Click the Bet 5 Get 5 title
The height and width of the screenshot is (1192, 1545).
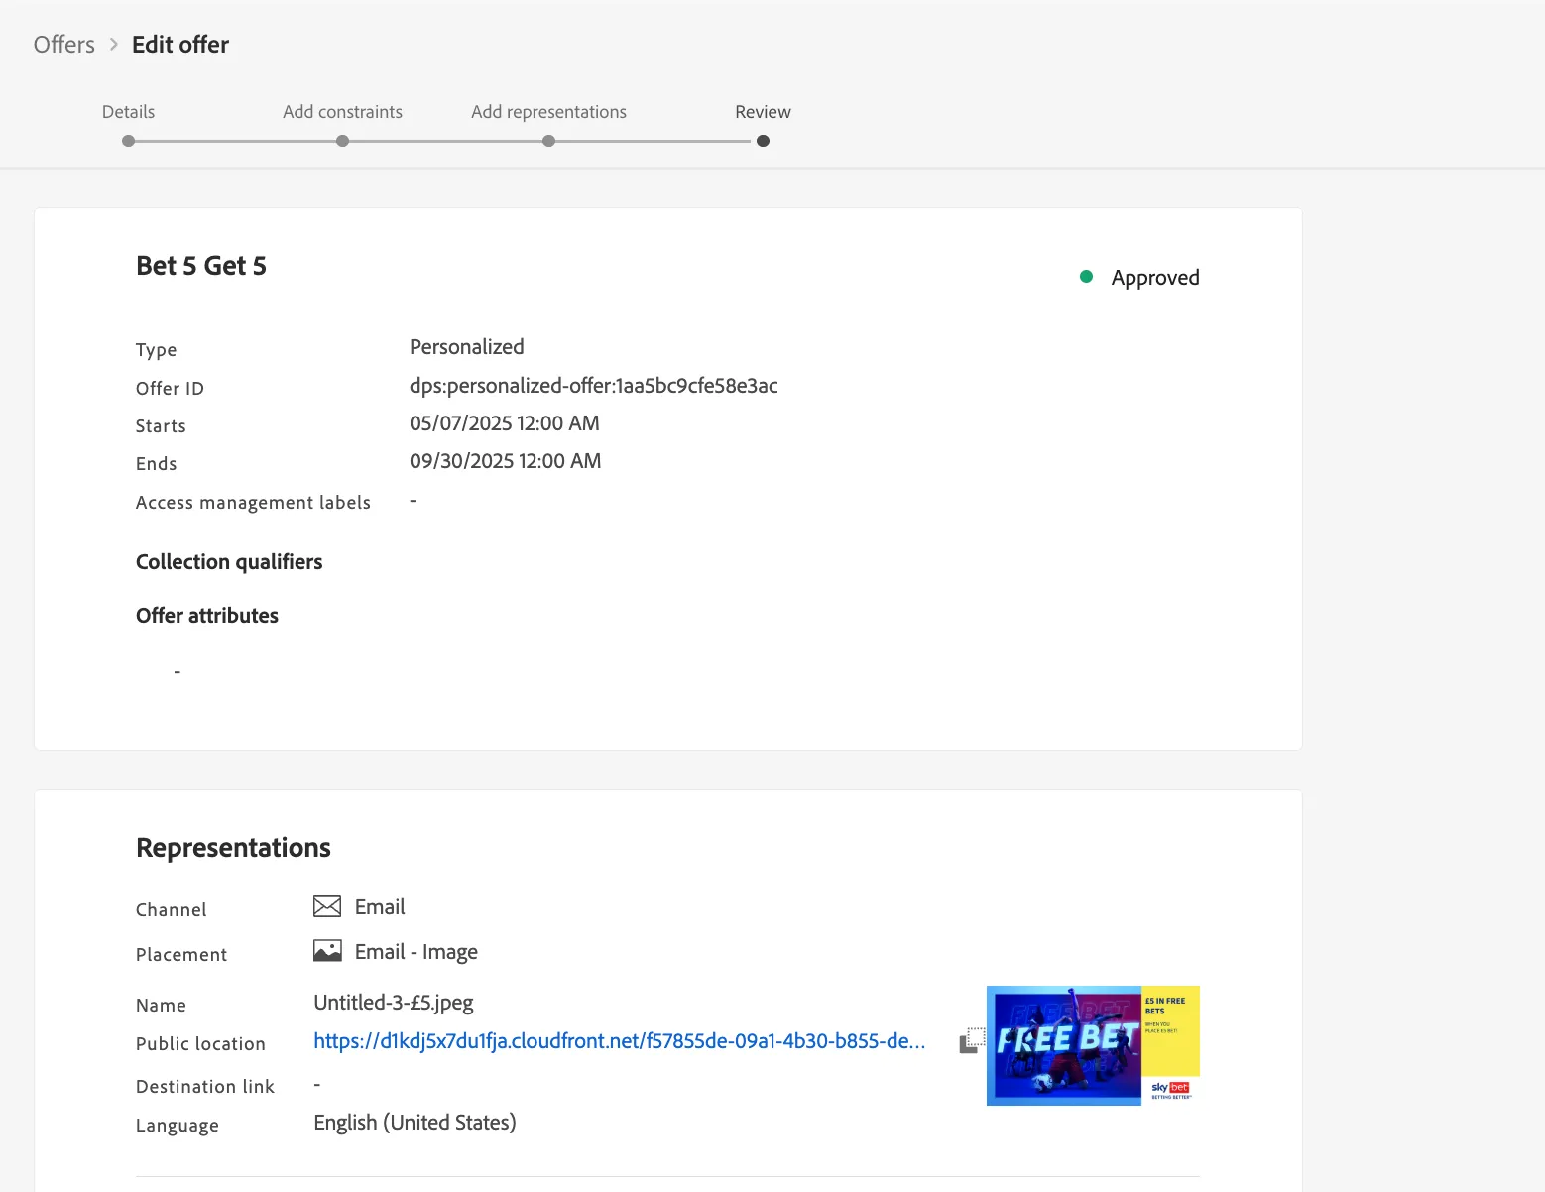pos(201,266)
